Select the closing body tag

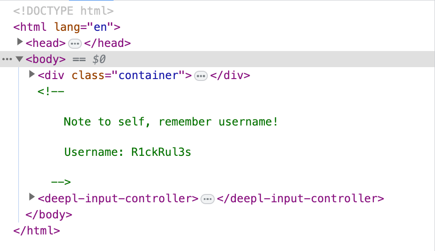pyautogui.click(x=49, y=215)
